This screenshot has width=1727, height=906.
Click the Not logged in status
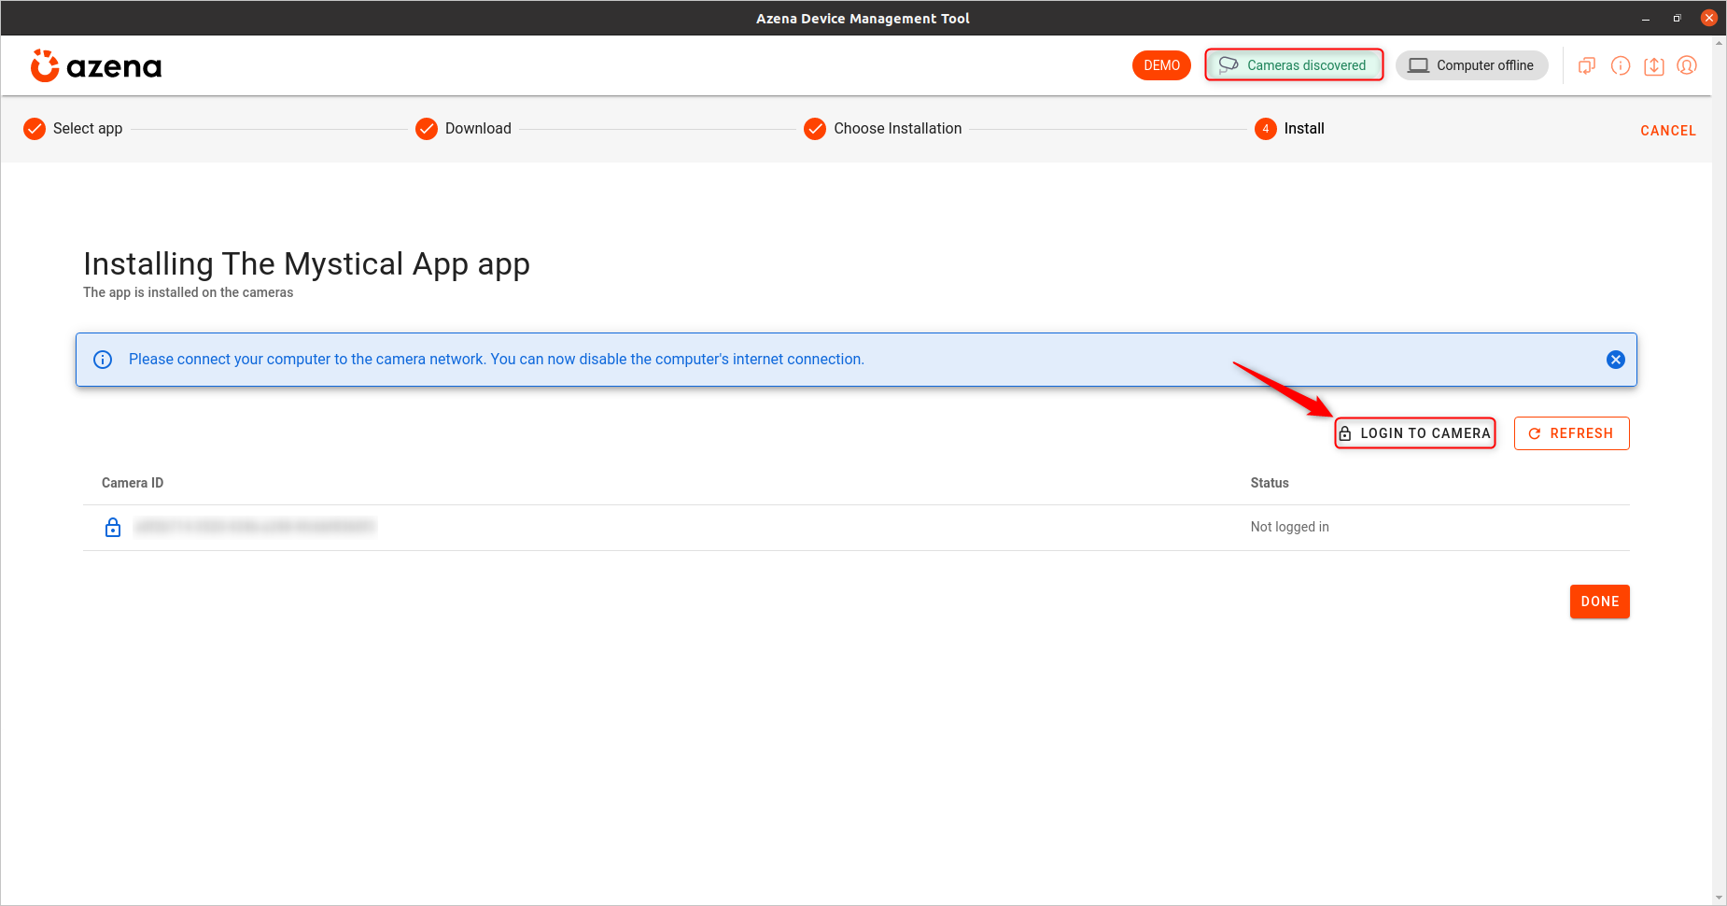[x=1289, y=527]
